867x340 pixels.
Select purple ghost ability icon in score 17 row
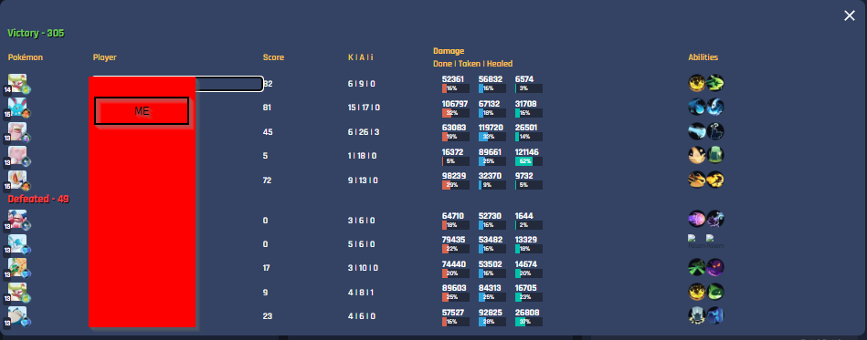pyautogui.click(x=715, y=268)
